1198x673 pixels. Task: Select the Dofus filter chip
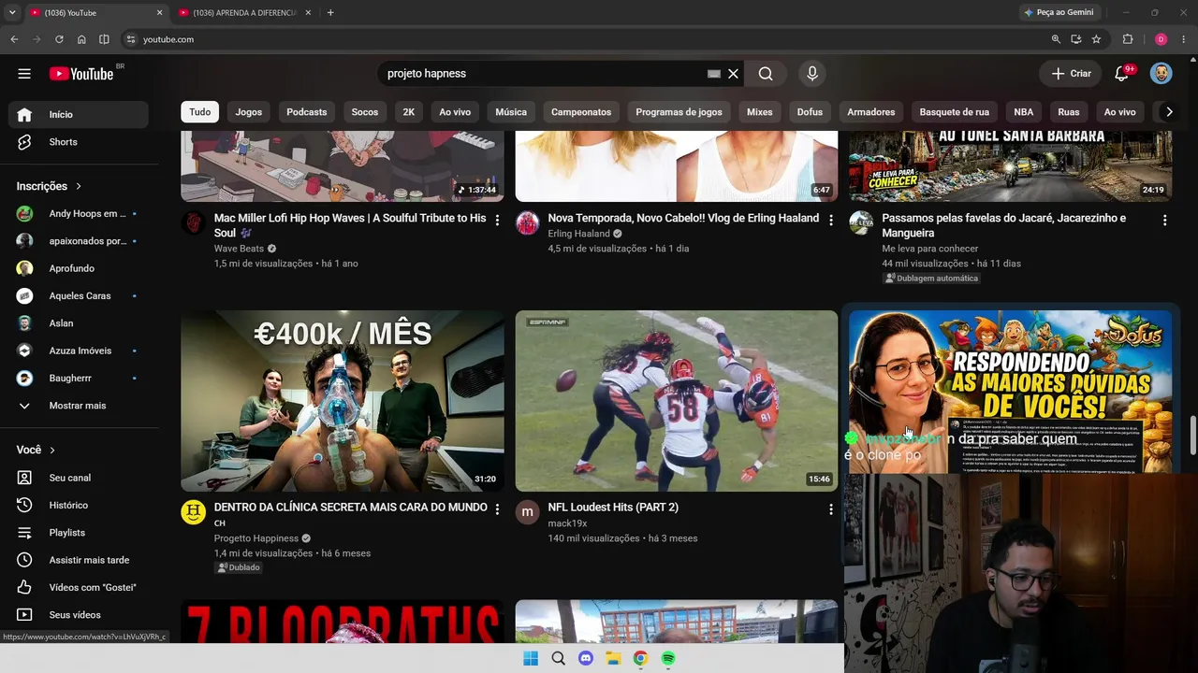pyautogui.click(x=810, y=112)
